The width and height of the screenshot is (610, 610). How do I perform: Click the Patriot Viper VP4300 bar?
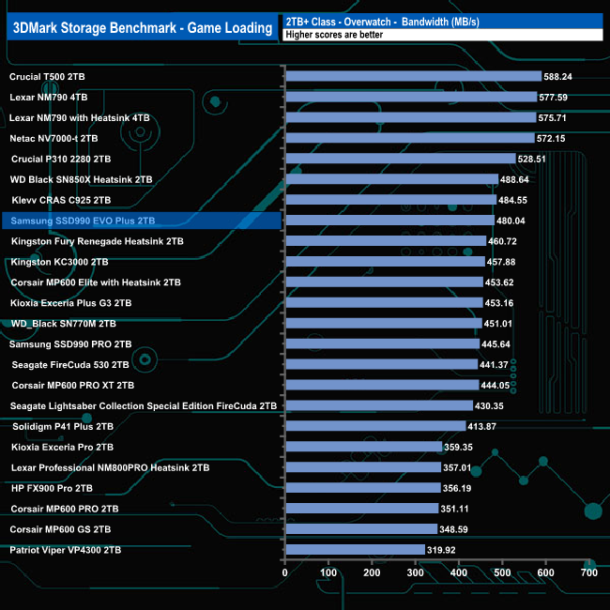tap(355, 550)
